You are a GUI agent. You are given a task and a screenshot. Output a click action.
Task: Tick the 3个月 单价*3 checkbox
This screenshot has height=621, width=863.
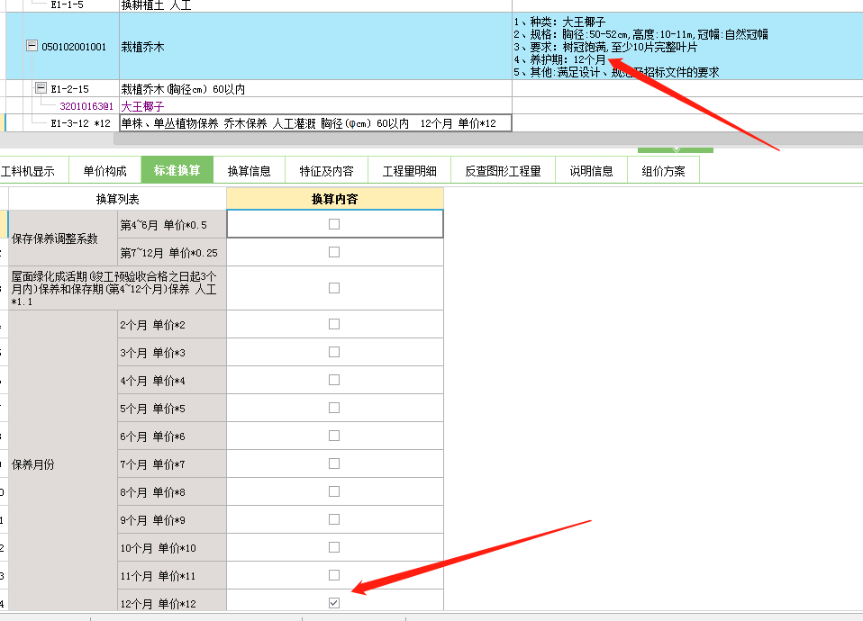pos(334,353)
